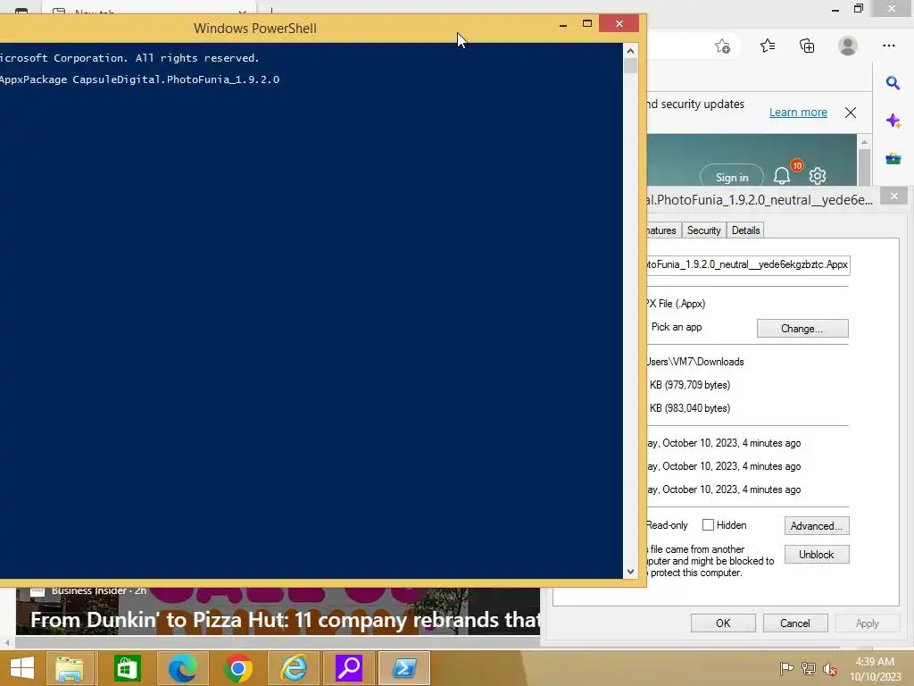Open the Edge sidebar Discover sparkle icon
Image resolution: width=914 pixels, height=686 pixels.
tap(893, 121)
